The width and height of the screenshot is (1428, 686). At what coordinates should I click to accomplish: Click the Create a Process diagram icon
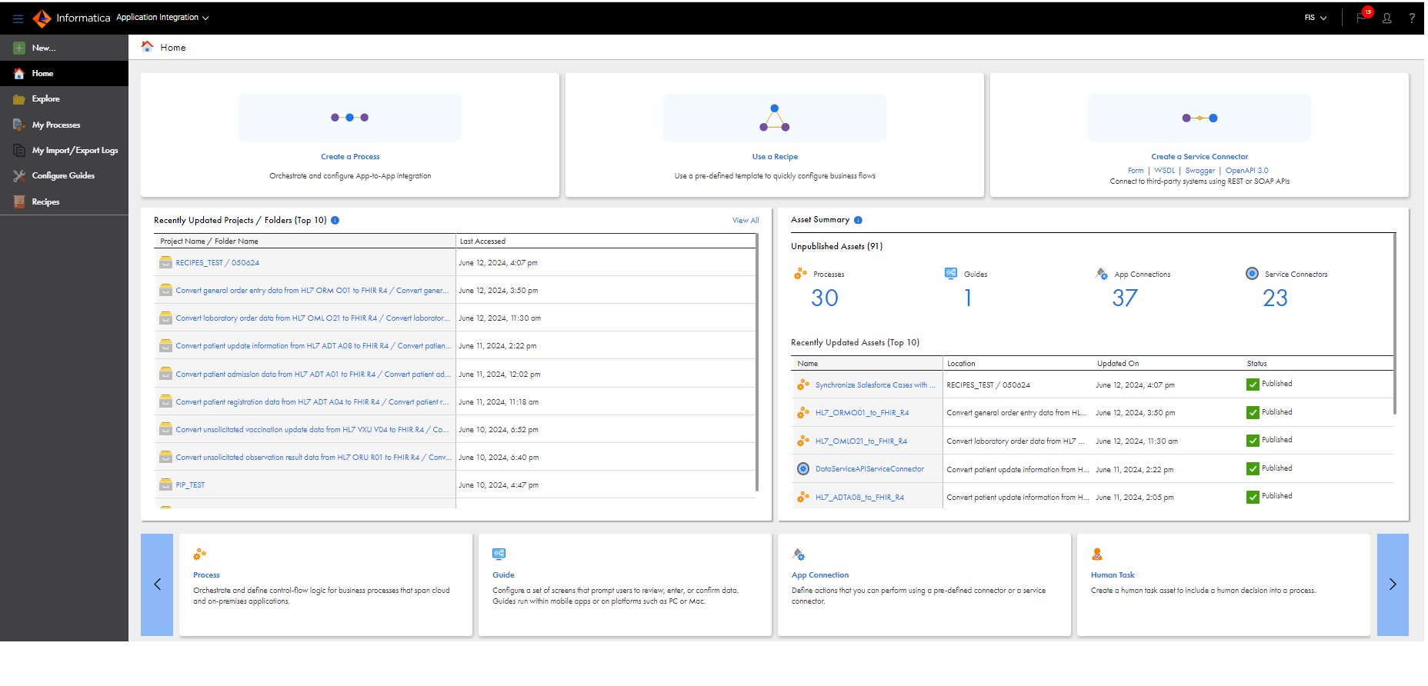350,118
